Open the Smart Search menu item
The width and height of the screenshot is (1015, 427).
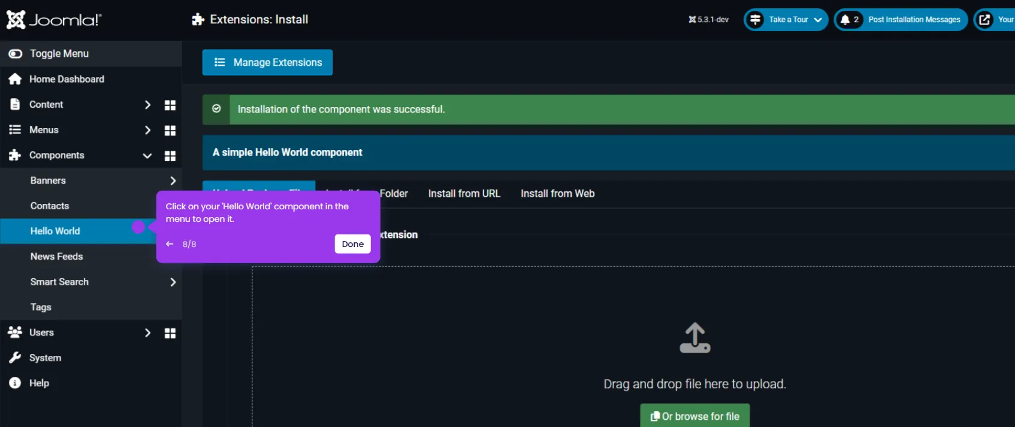(59, 282)
